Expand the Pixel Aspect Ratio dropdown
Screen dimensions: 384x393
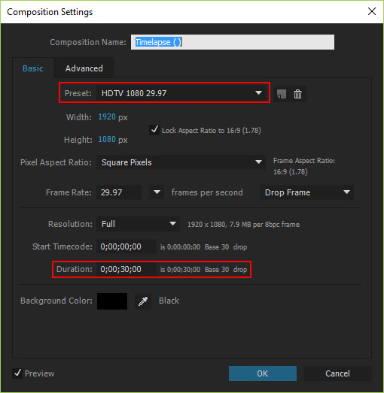pos(180,162)
